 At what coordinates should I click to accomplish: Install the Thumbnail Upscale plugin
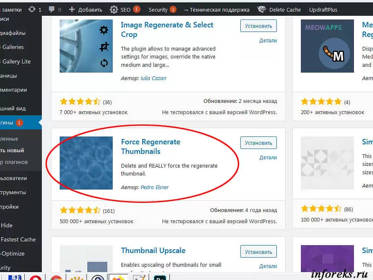click(258, 251)
